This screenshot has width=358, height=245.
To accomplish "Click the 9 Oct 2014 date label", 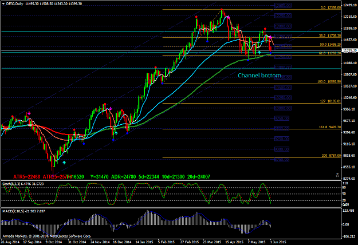I will click(54, 242).
